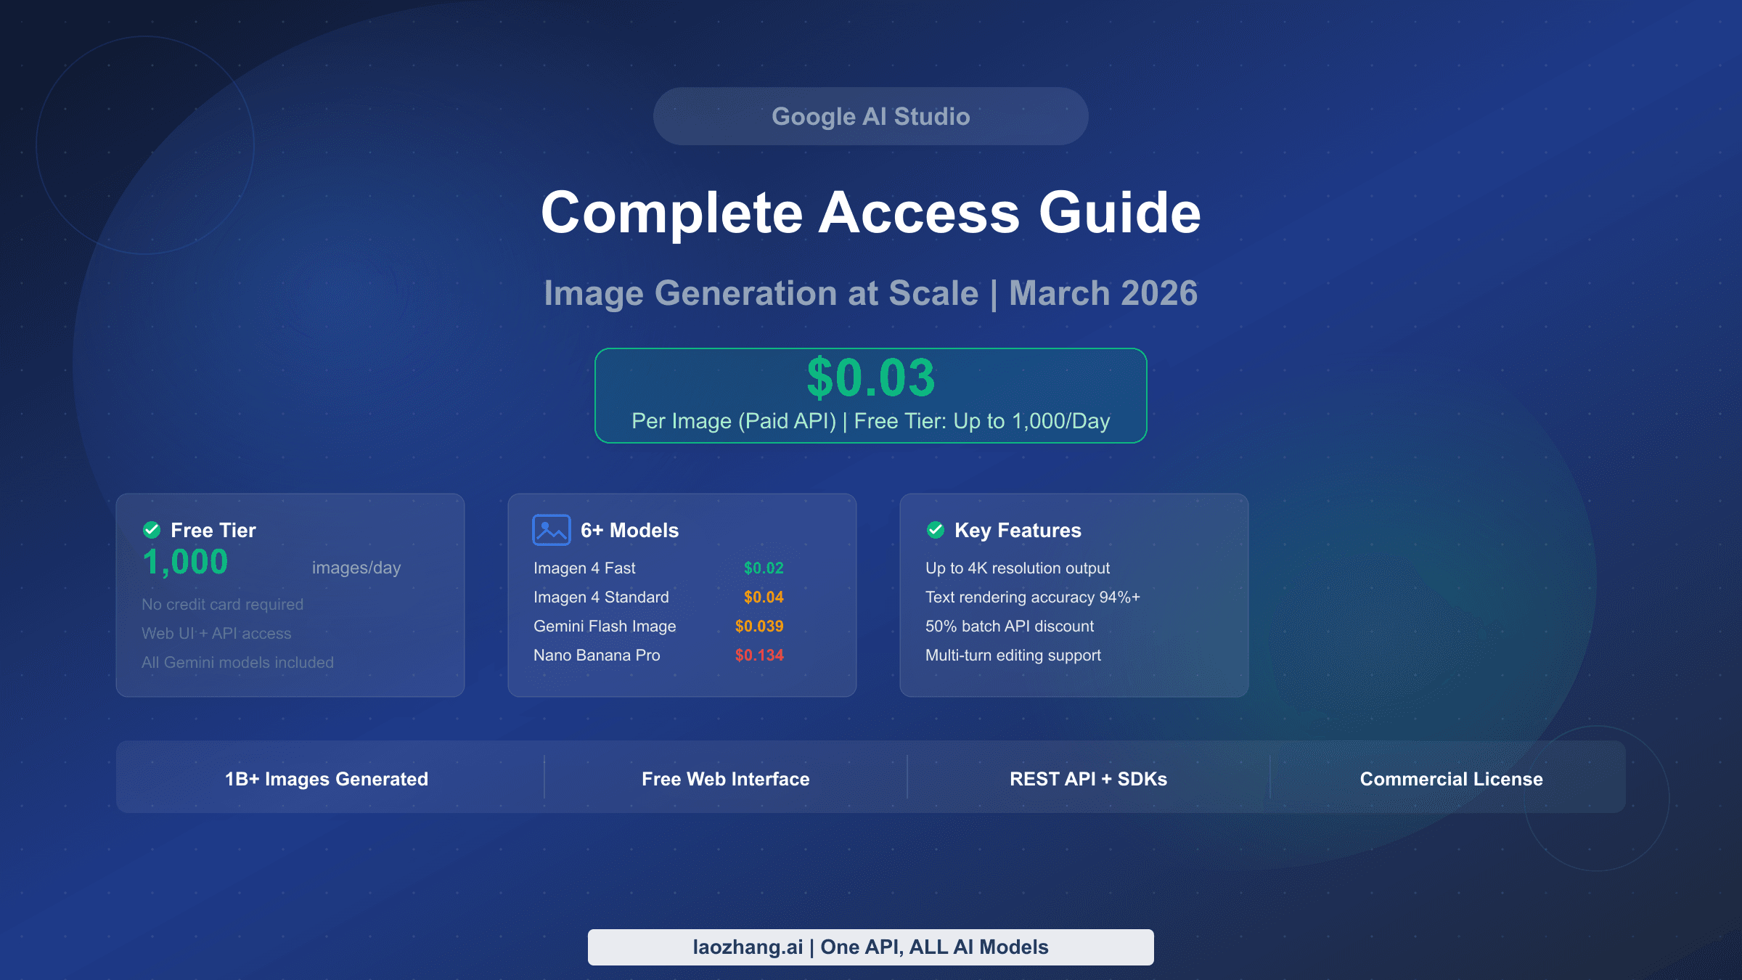1742x980 pixels.
Task: Click the $0.03 price figure
Action: [871, 377]
